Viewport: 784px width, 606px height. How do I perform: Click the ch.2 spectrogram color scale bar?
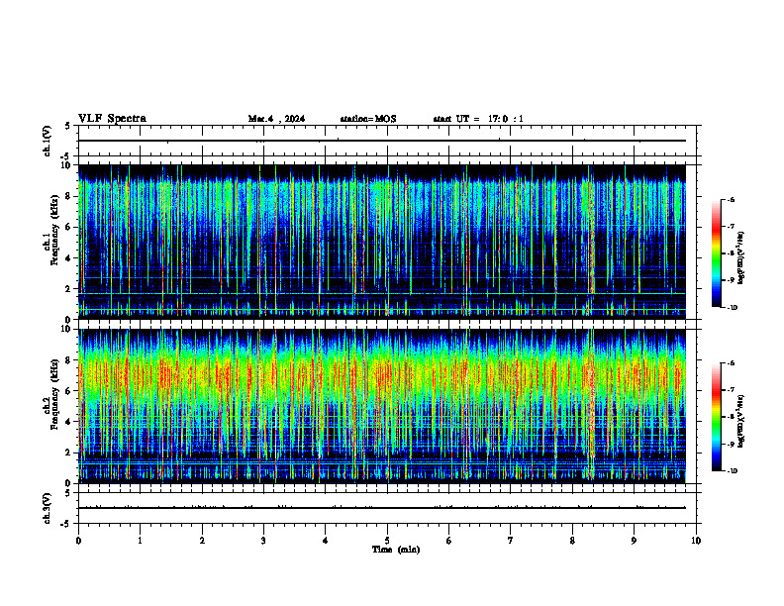pyautogui.click(x=717, y=417)
